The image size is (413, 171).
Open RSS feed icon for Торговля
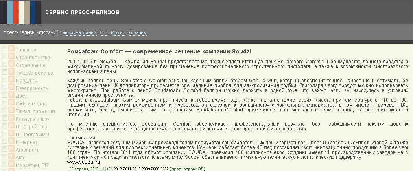point(11,49)
